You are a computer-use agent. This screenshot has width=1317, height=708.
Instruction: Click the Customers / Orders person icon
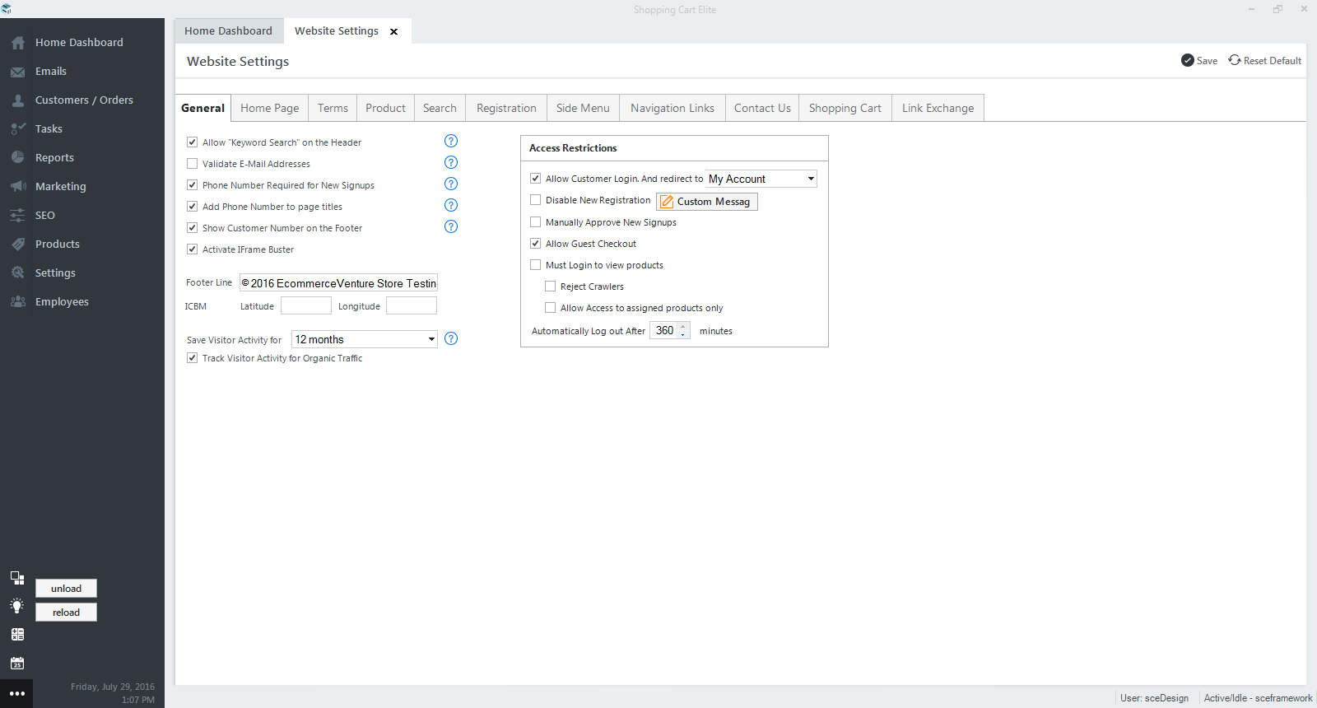point(18,100)
